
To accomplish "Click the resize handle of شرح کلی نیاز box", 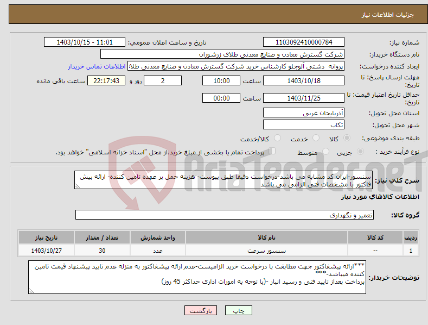I will pyautogui.click(x=77, y=186).
